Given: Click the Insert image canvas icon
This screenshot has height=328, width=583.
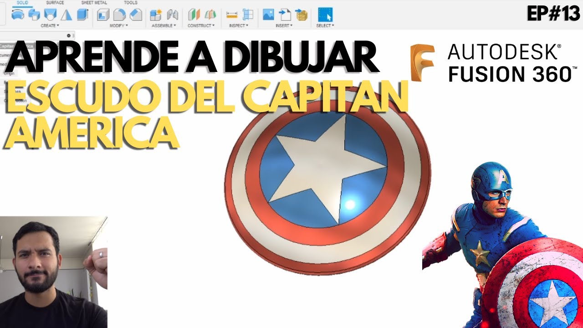Looking at the screenshot, I should tap(268, 15).
